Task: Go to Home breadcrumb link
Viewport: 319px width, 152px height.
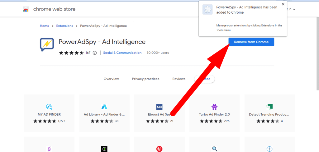Action: [44, 26]
